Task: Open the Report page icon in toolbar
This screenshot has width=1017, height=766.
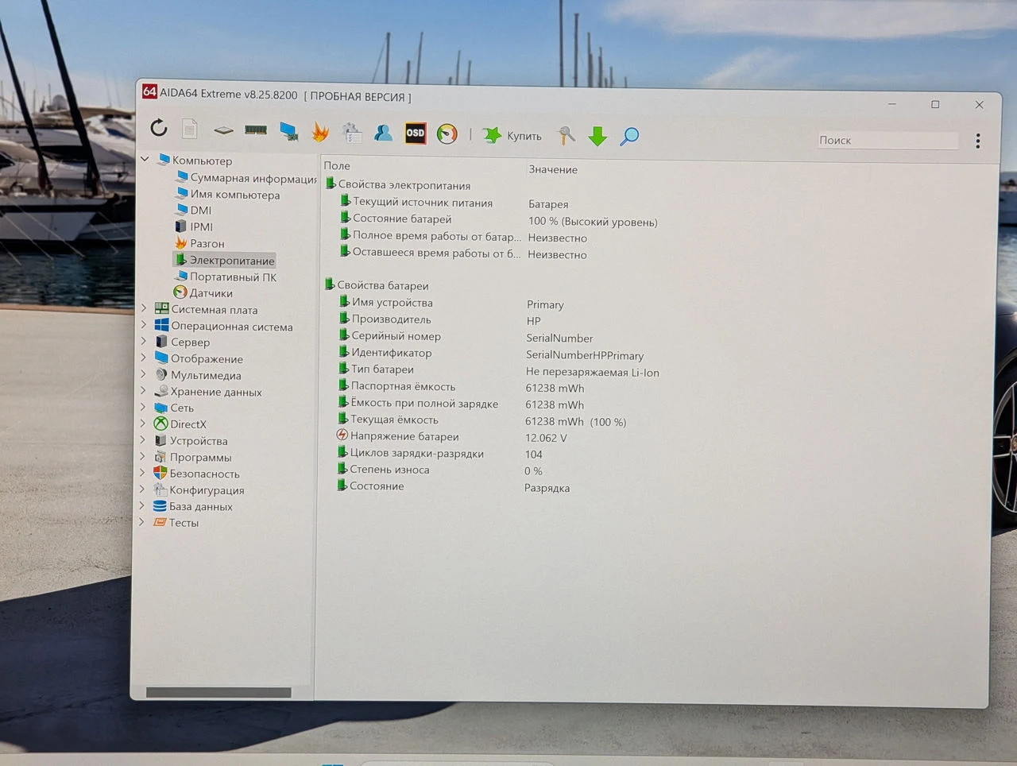Action: point(189,129)
